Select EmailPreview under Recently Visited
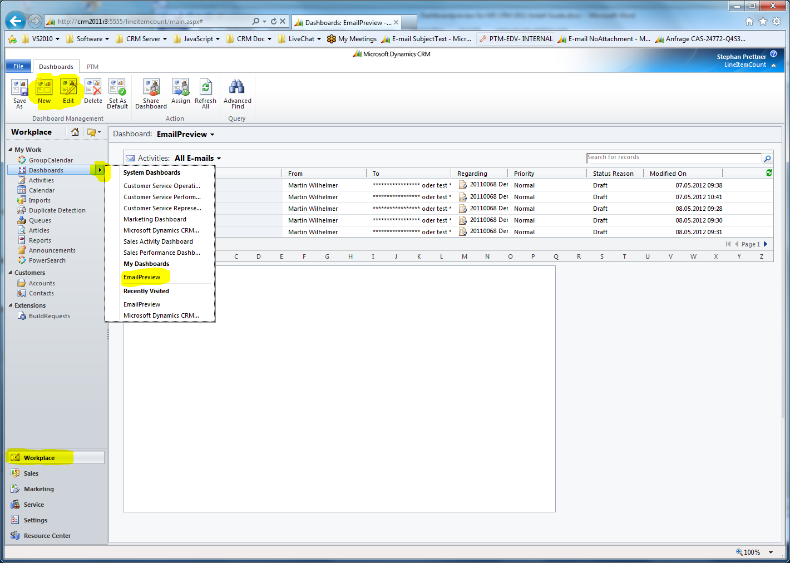Image resolution: width=790 pixels, height=563 pixels. 142,304
